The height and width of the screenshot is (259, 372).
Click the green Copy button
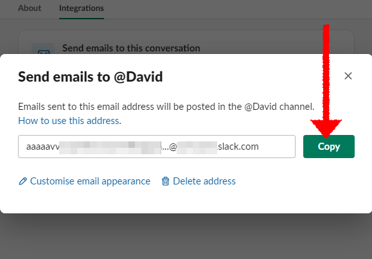[329, 147]
